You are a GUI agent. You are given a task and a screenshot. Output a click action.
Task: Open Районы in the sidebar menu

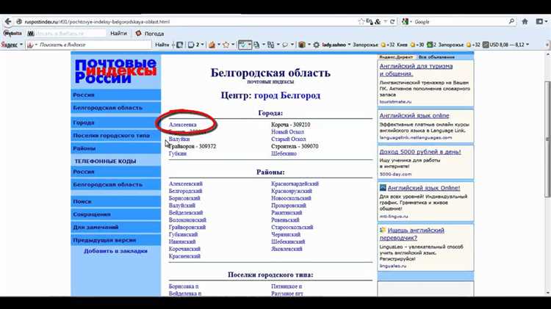coord(116,148)
